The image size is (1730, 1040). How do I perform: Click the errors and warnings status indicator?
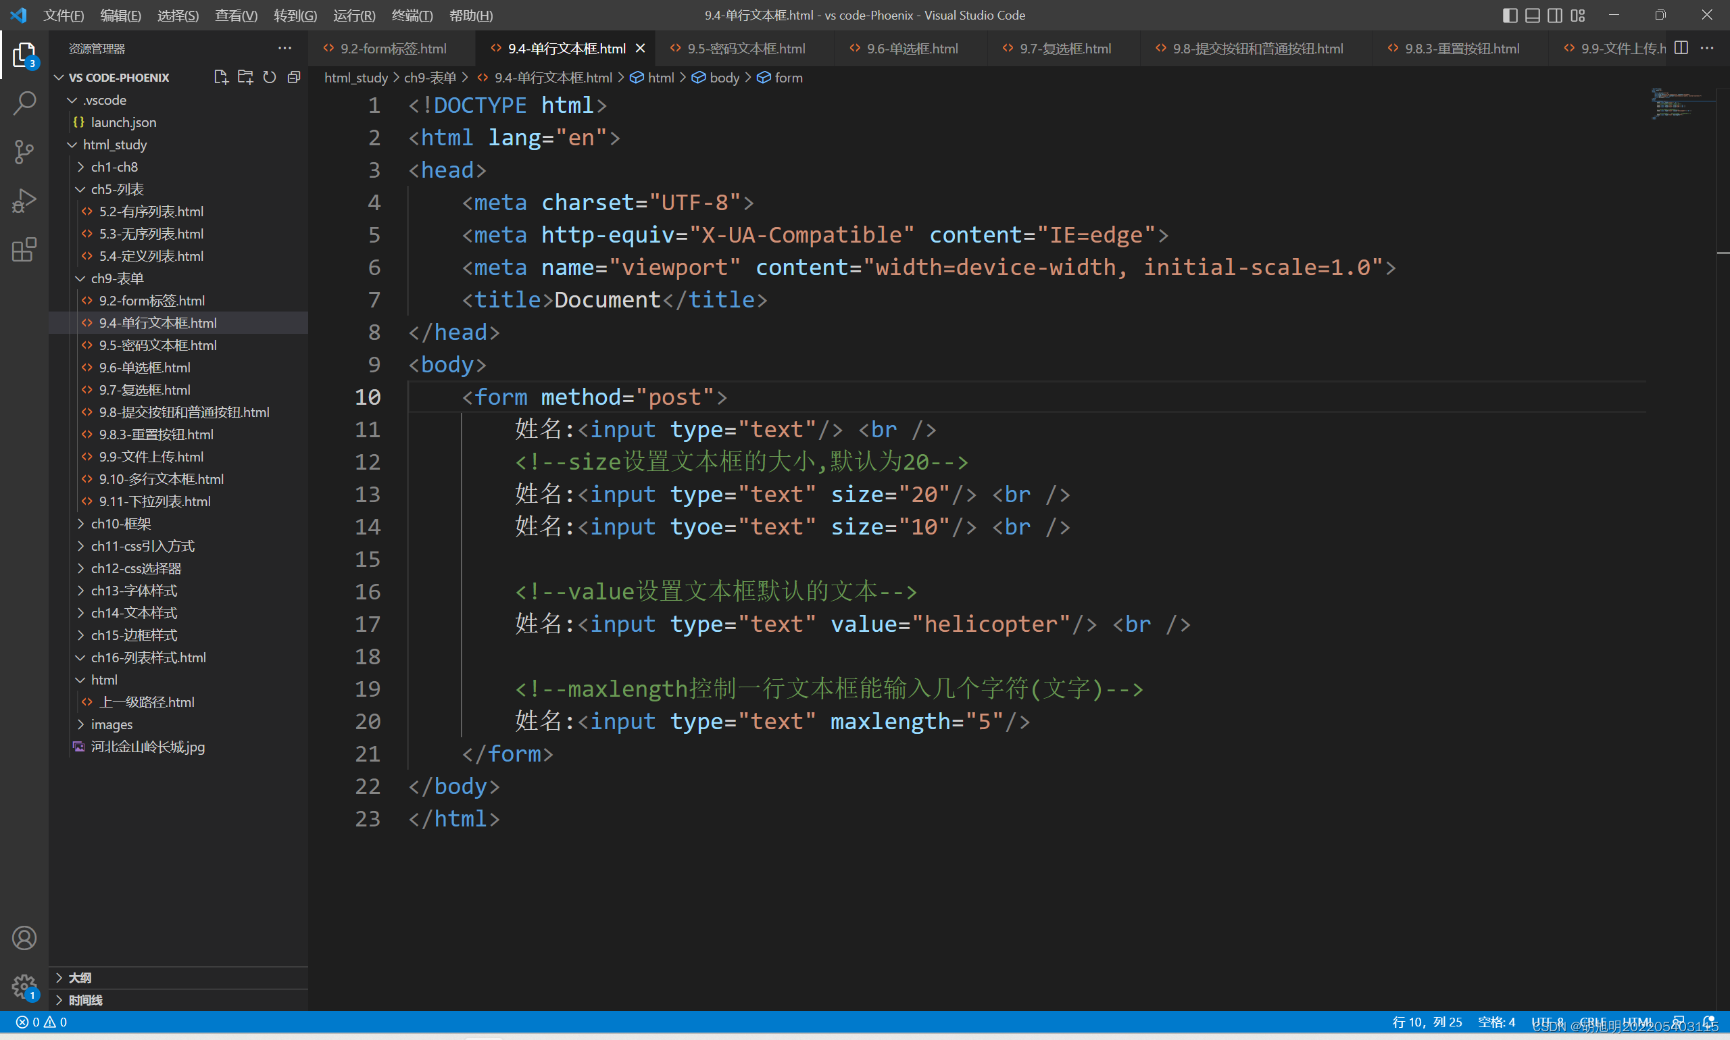pyautogui.click(x=41, y=1022)
